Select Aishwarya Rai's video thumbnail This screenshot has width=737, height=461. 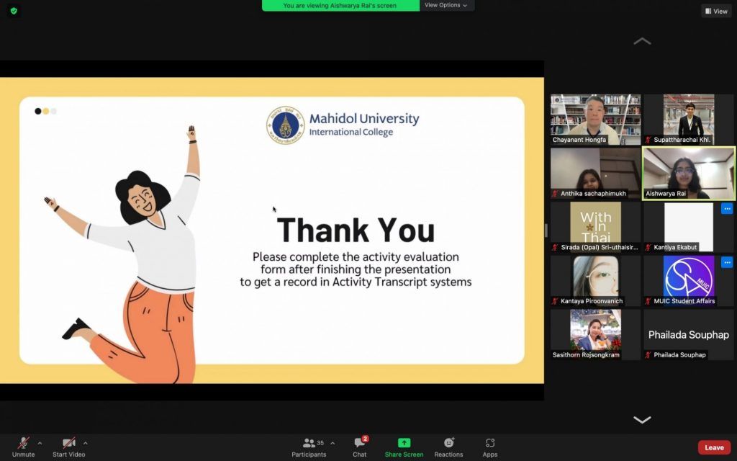[x=689, y=173]
